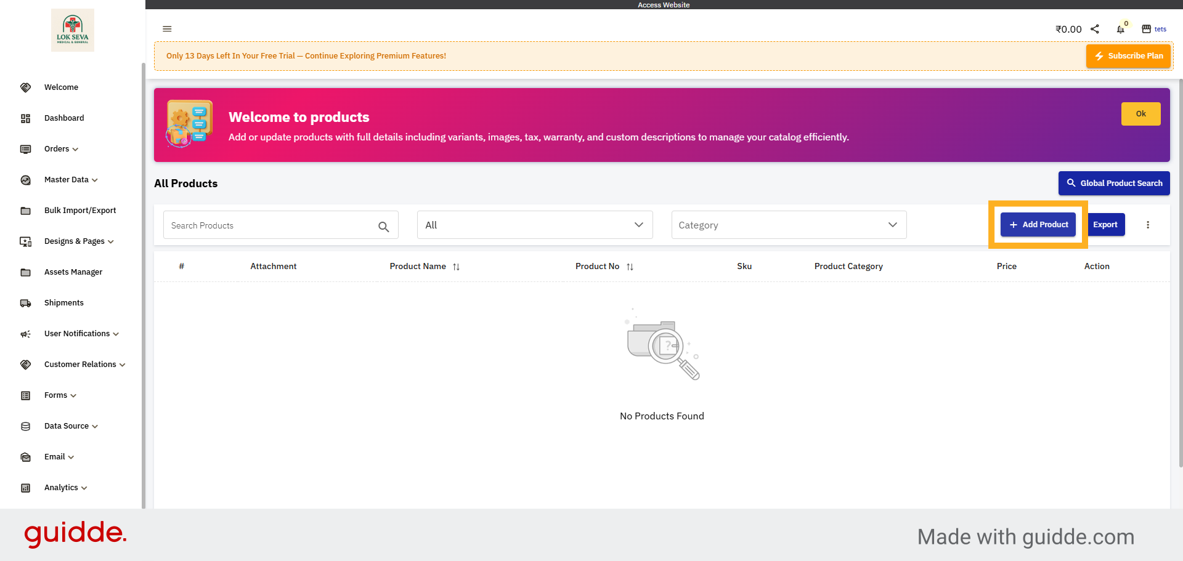
Task: Open the Welcome menu item
Action: [61, 87]
